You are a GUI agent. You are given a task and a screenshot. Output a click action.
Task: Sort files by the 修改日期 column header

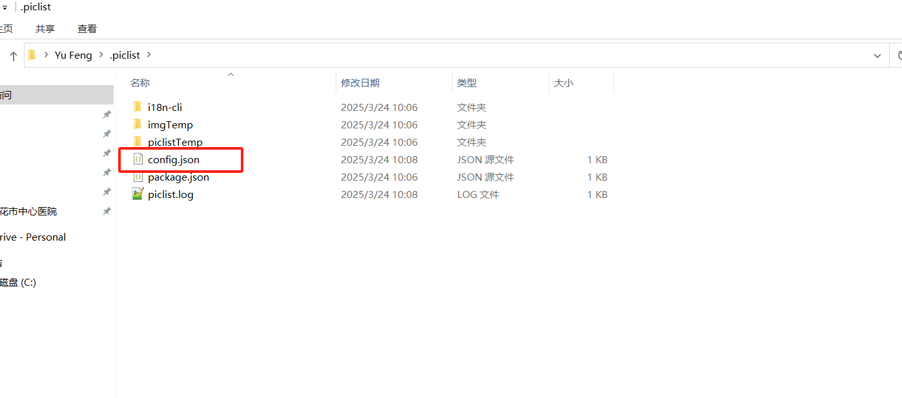(x=360, y=83)
